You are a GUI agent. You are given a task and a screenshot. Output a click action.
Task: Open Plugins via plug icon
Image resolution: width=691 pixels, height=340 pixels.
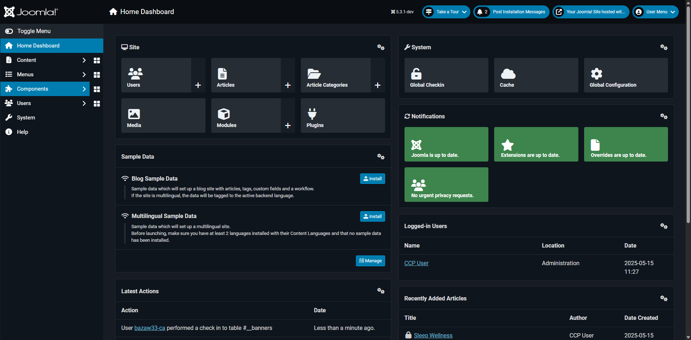pos(312,114)
